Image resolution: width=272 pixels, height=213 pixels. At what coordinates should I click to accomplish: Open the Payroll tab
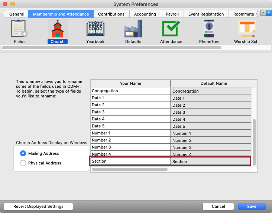click(172, 14)
